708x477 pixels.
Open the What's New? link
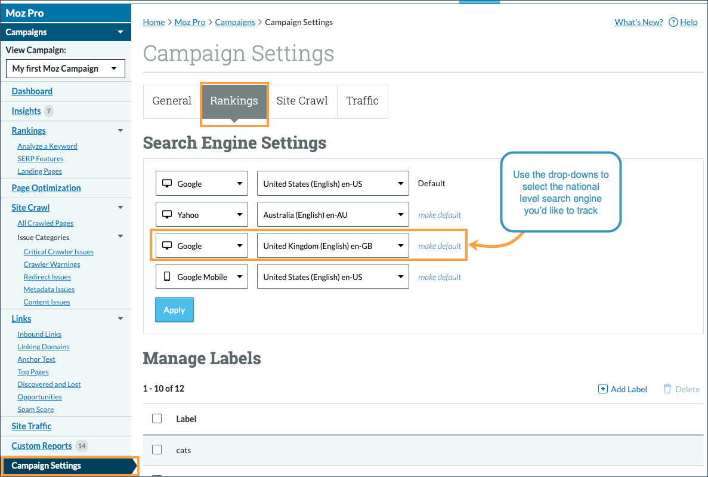[x=638, y=22]
